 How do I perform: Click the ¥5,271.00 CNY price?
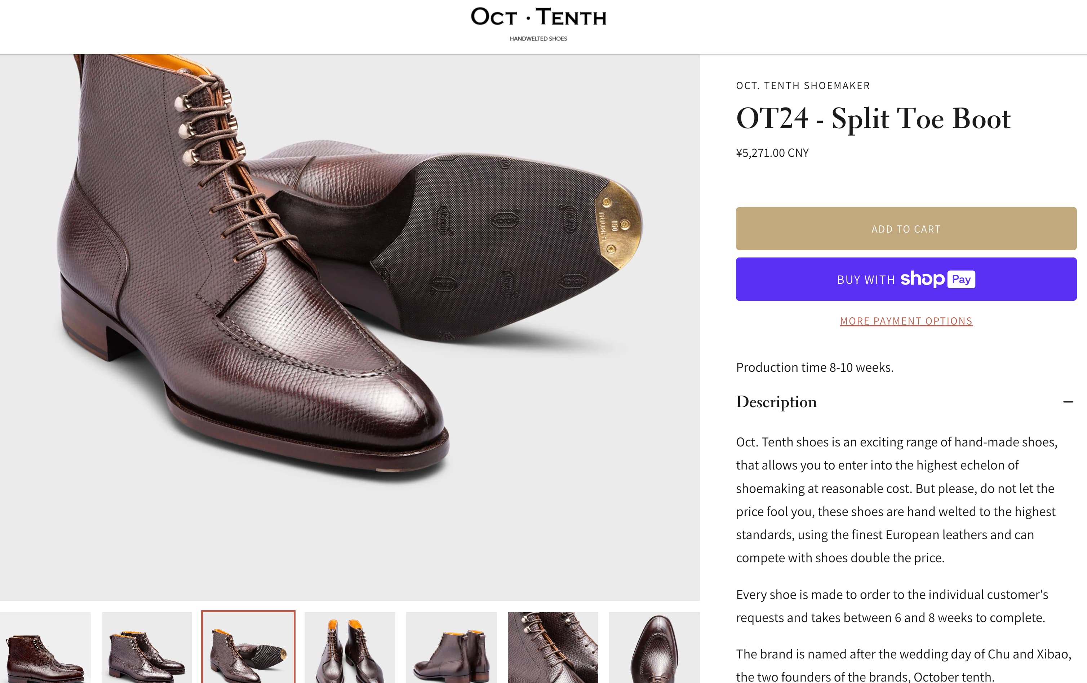(772, 153)
